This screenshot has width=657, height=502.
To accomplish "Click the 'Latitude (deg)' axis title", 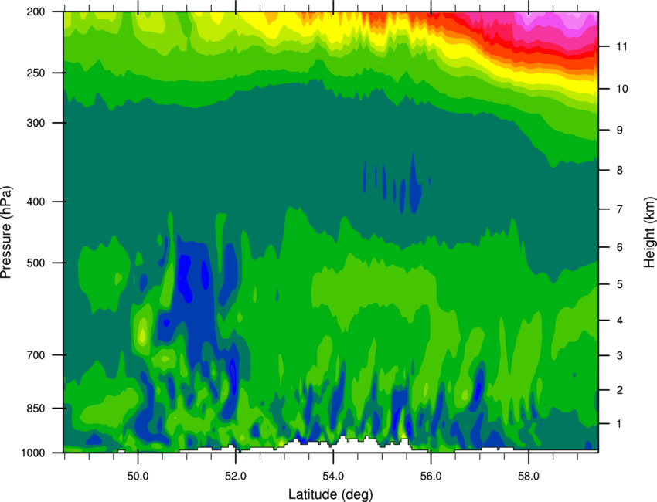I will click(x=330, y=494).
